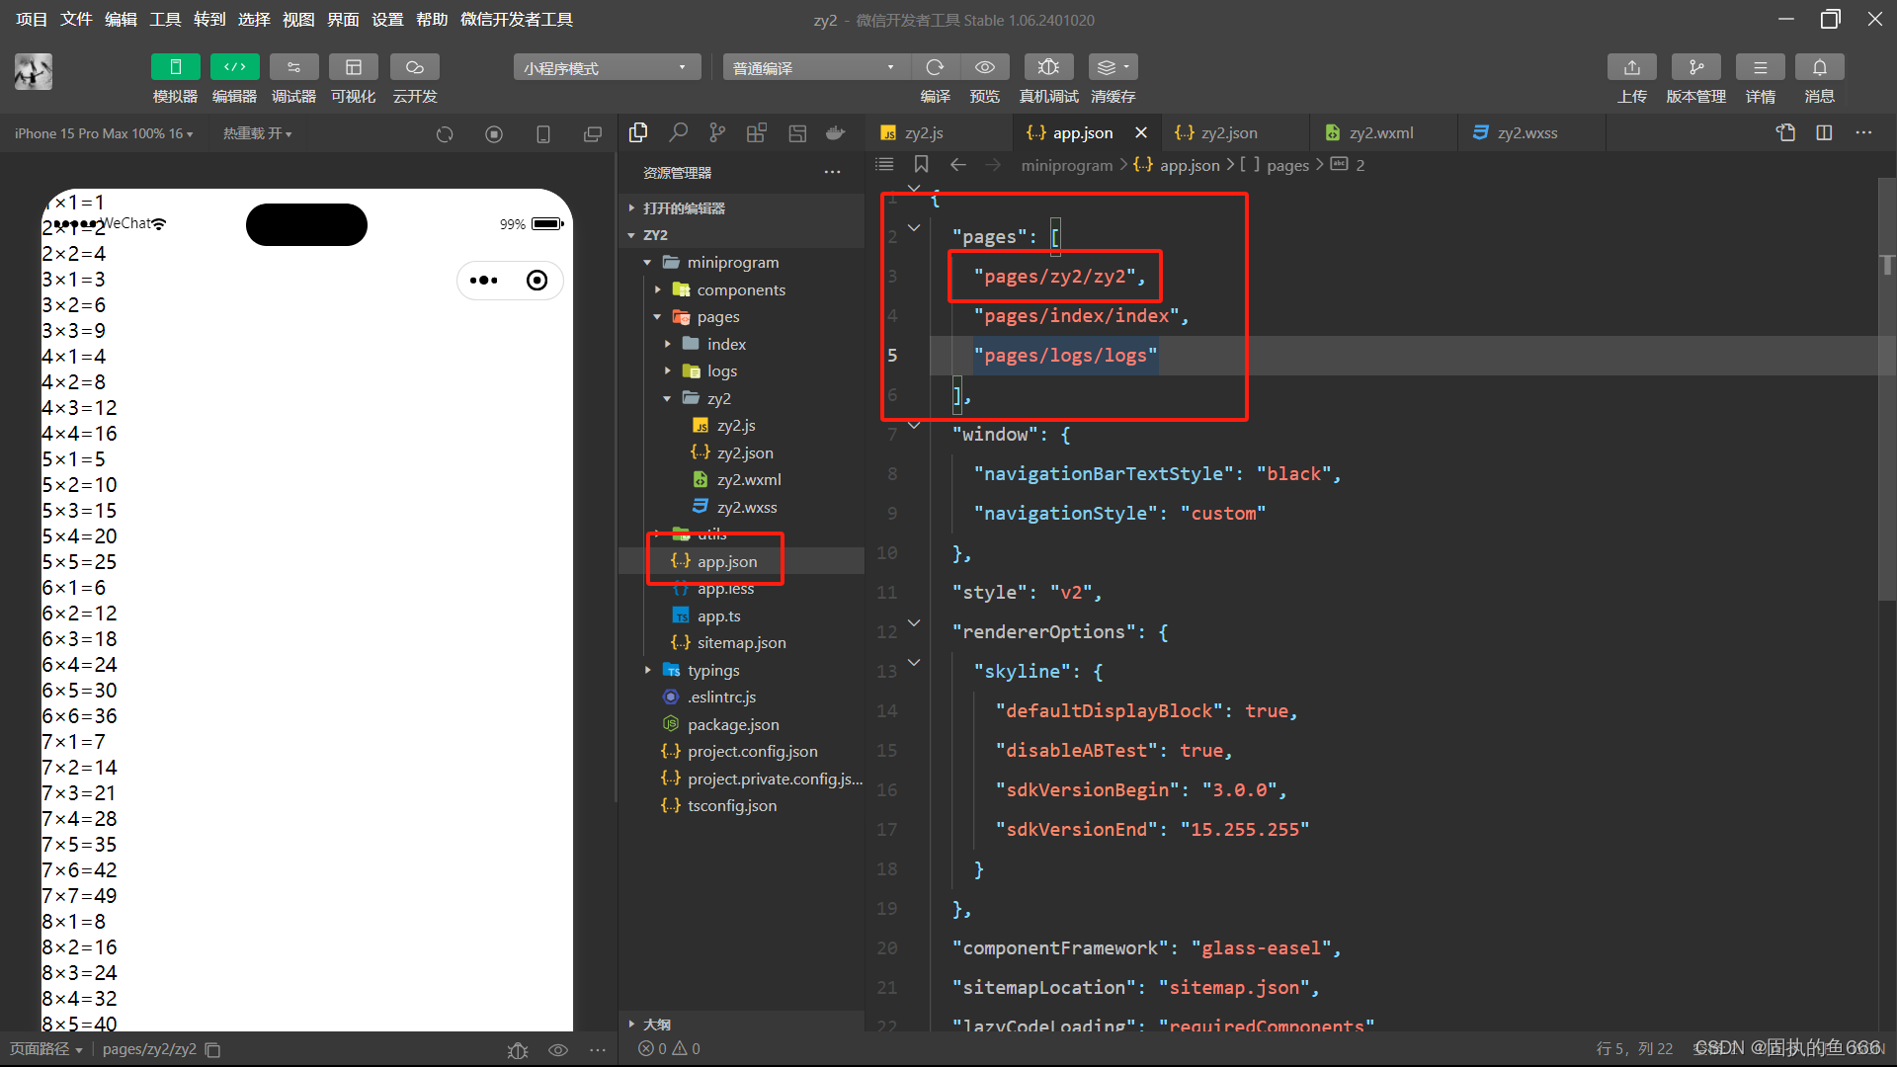Open sitemap.json in the file tree
Viewport: 1897px width, 1067px height.
tap(741, 643)
